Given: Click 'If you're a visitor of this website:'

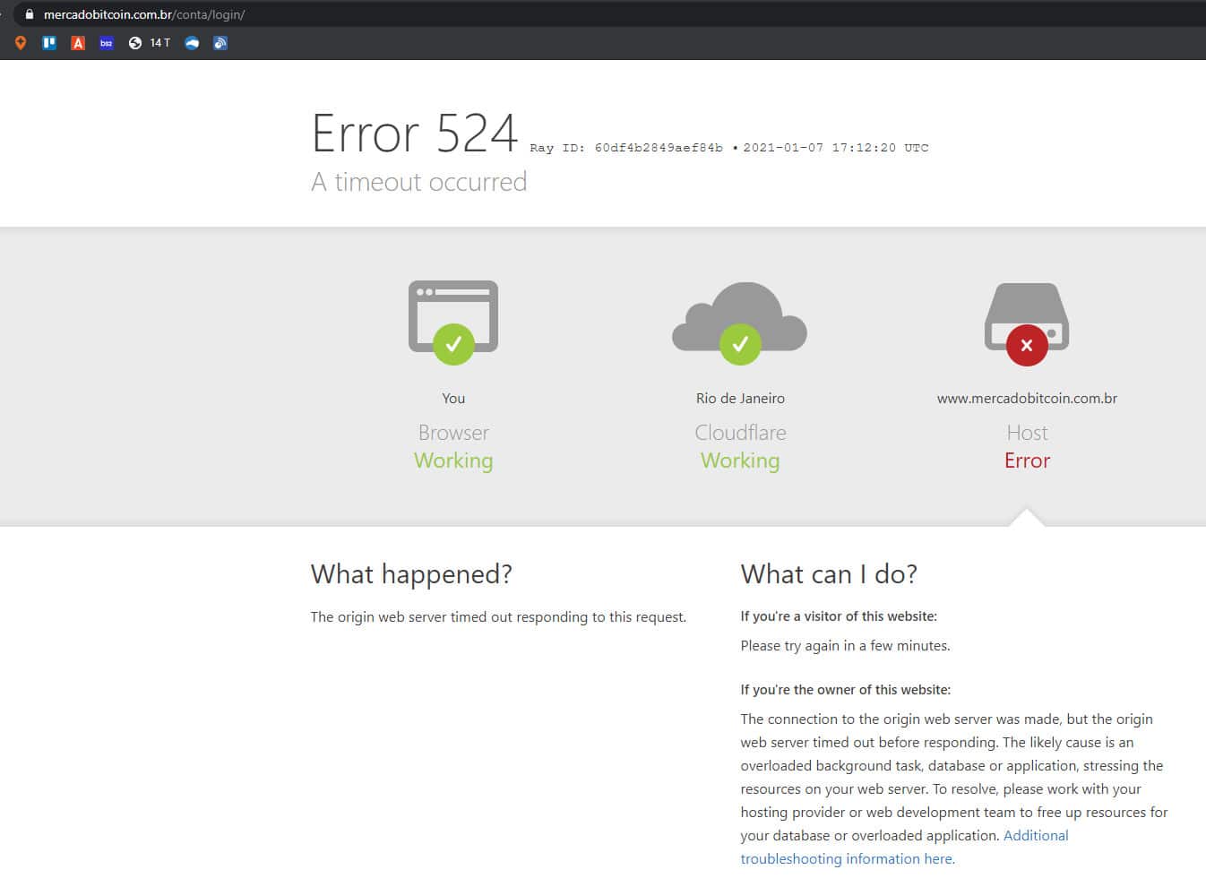Looking at the screenshot, I should (839, 616).
